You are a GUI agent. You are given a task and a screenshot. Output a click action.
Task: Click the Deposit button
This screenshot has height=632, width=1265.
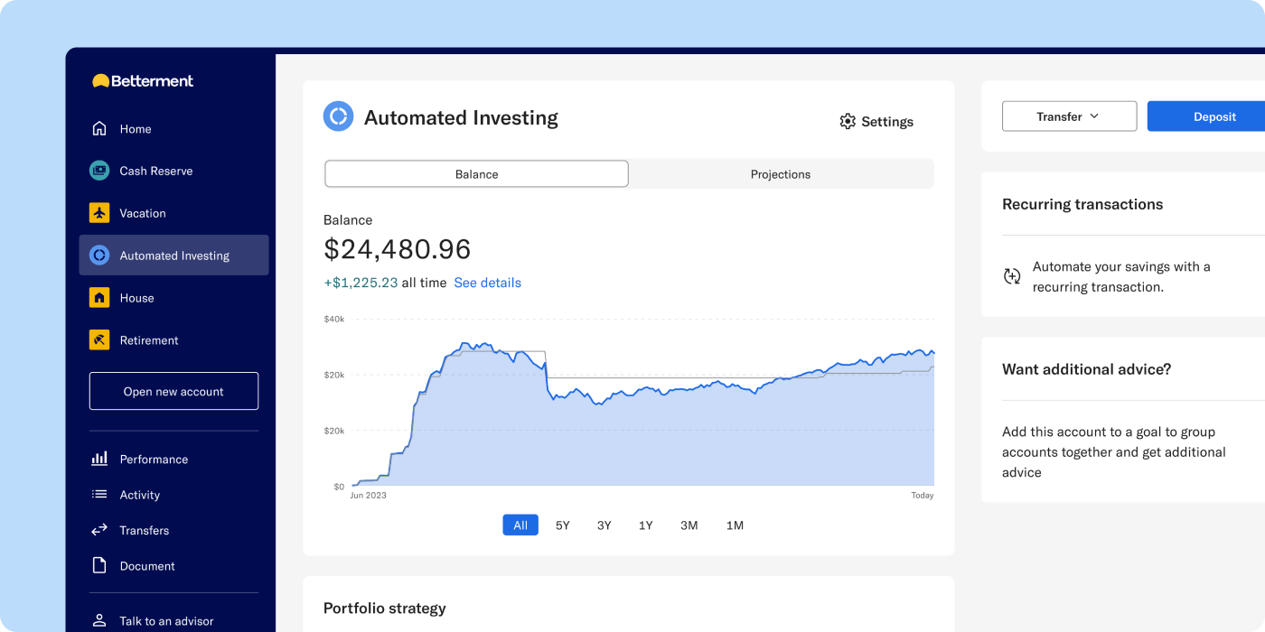coord(1214,116)
